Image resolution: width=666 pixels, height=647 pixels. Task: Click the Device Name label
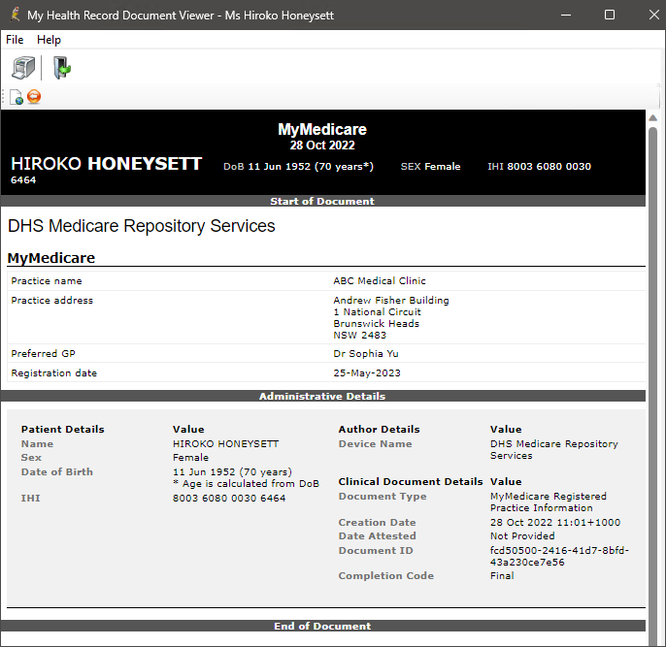click(x=375, y=443)
